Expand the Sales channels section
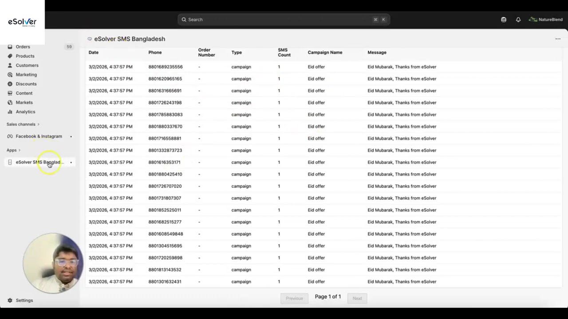 23,124
